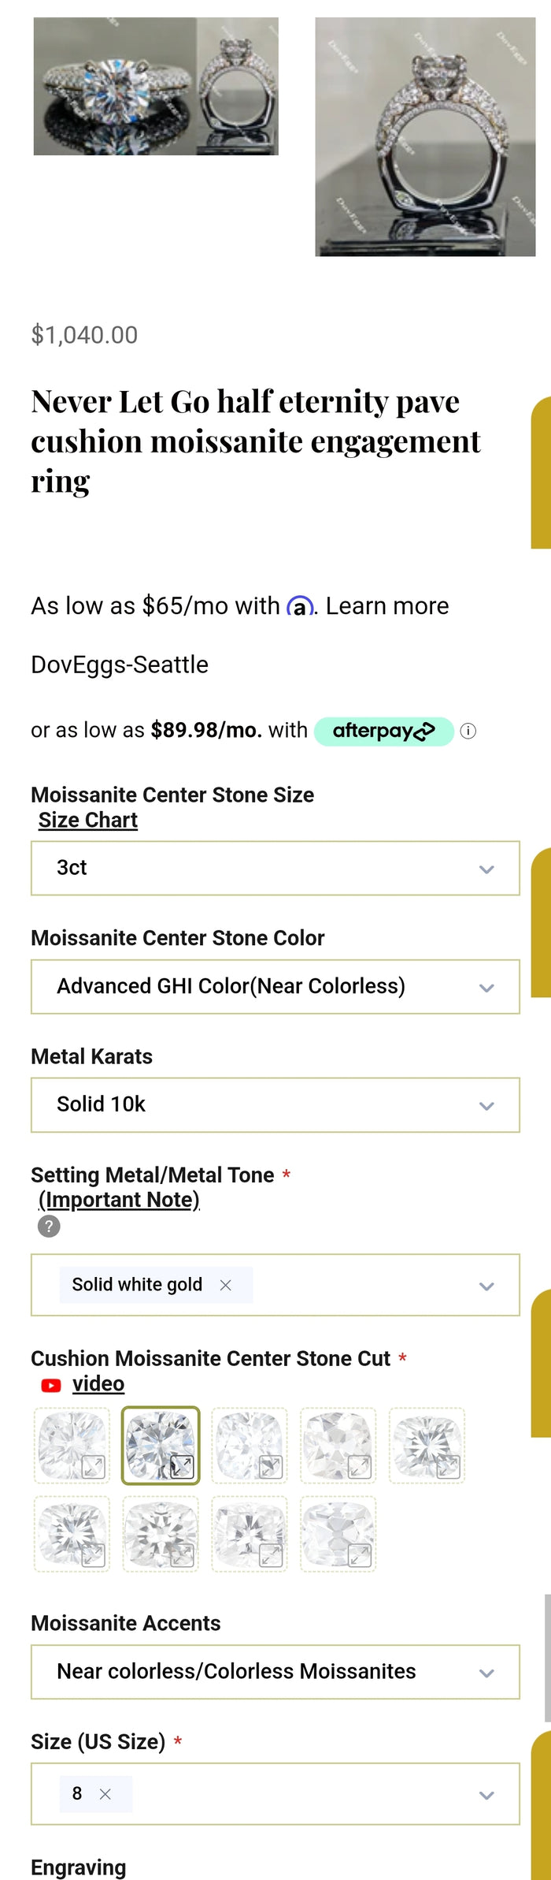Click the gray question mark help icon

49,1226
